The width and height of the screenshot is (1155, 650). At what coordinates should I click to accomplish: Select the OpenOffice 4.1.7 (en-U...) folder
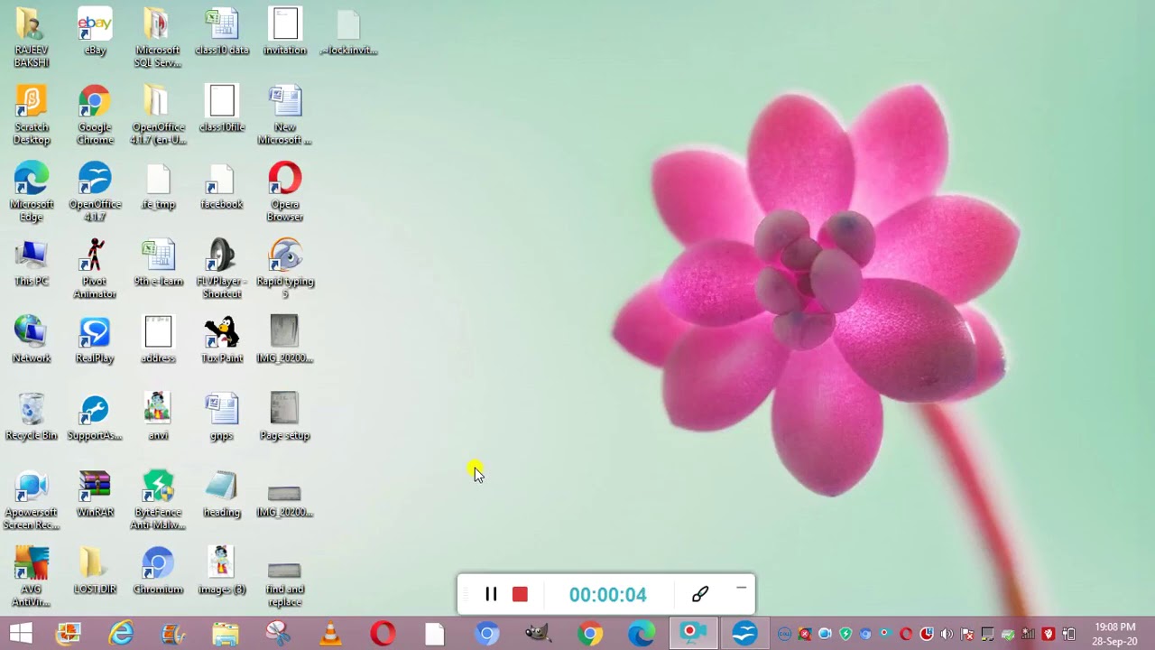pyautogui.click(x=158, y=115)
